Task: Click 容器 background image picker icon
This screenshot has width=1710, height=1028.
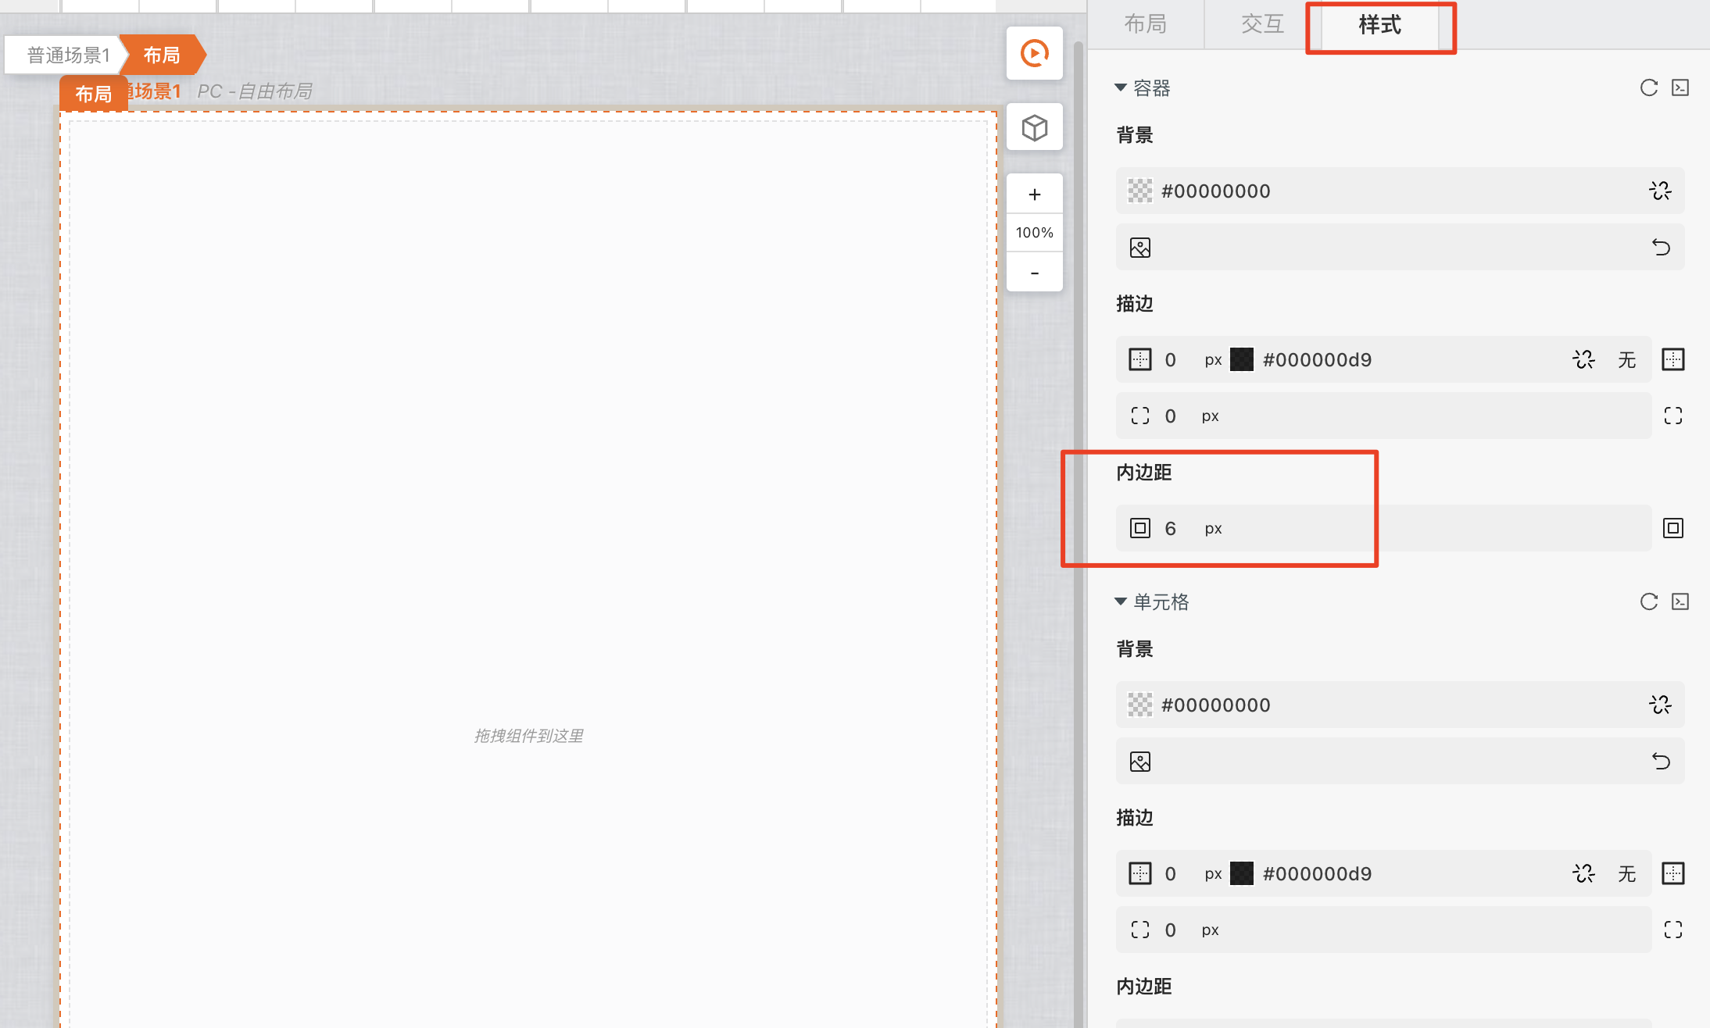Action: tap(1140, 248)
